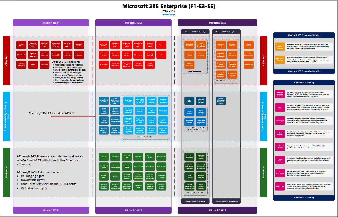Click Exchange Online Kiosk (2 GB) tile

coord(33,45)
